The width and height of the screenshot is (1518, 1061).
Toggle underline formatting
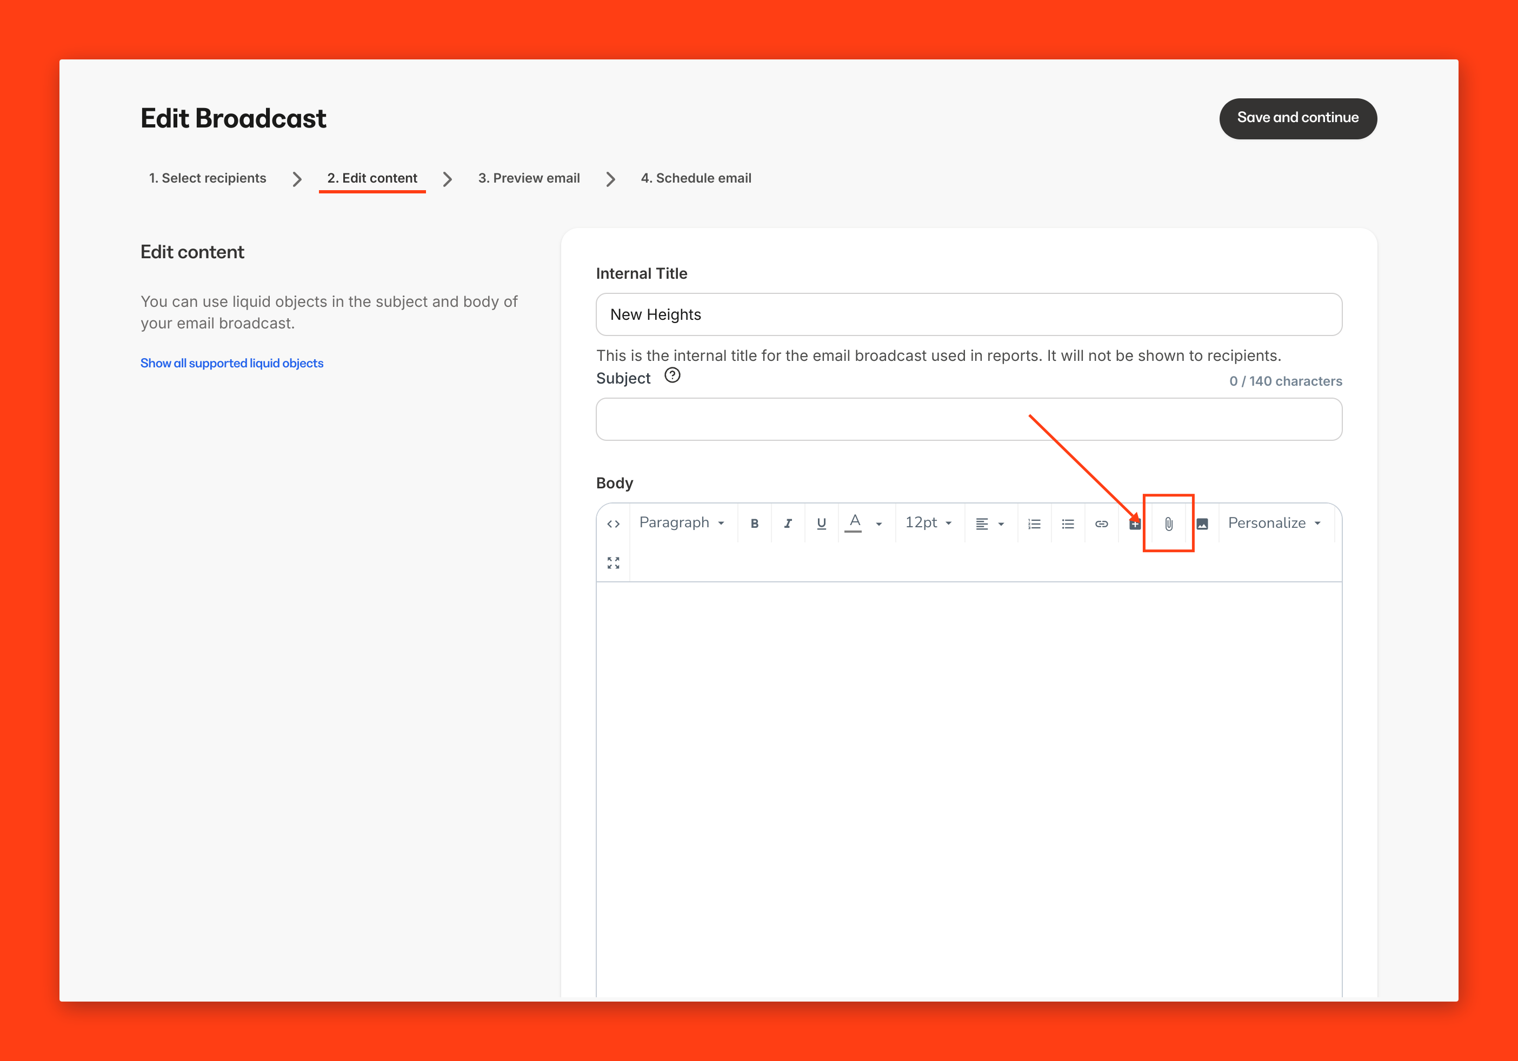coord(821,524)
